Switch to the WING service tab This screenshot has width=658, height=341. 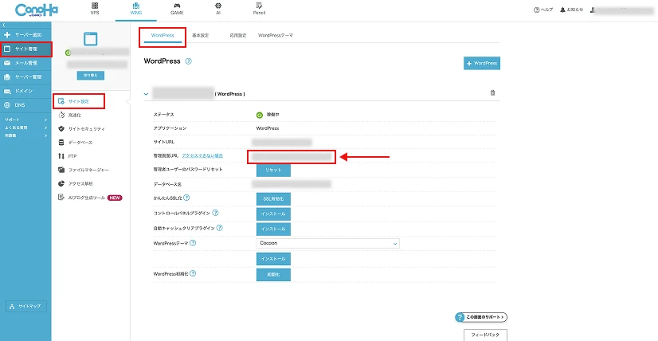tap(136, 9)
